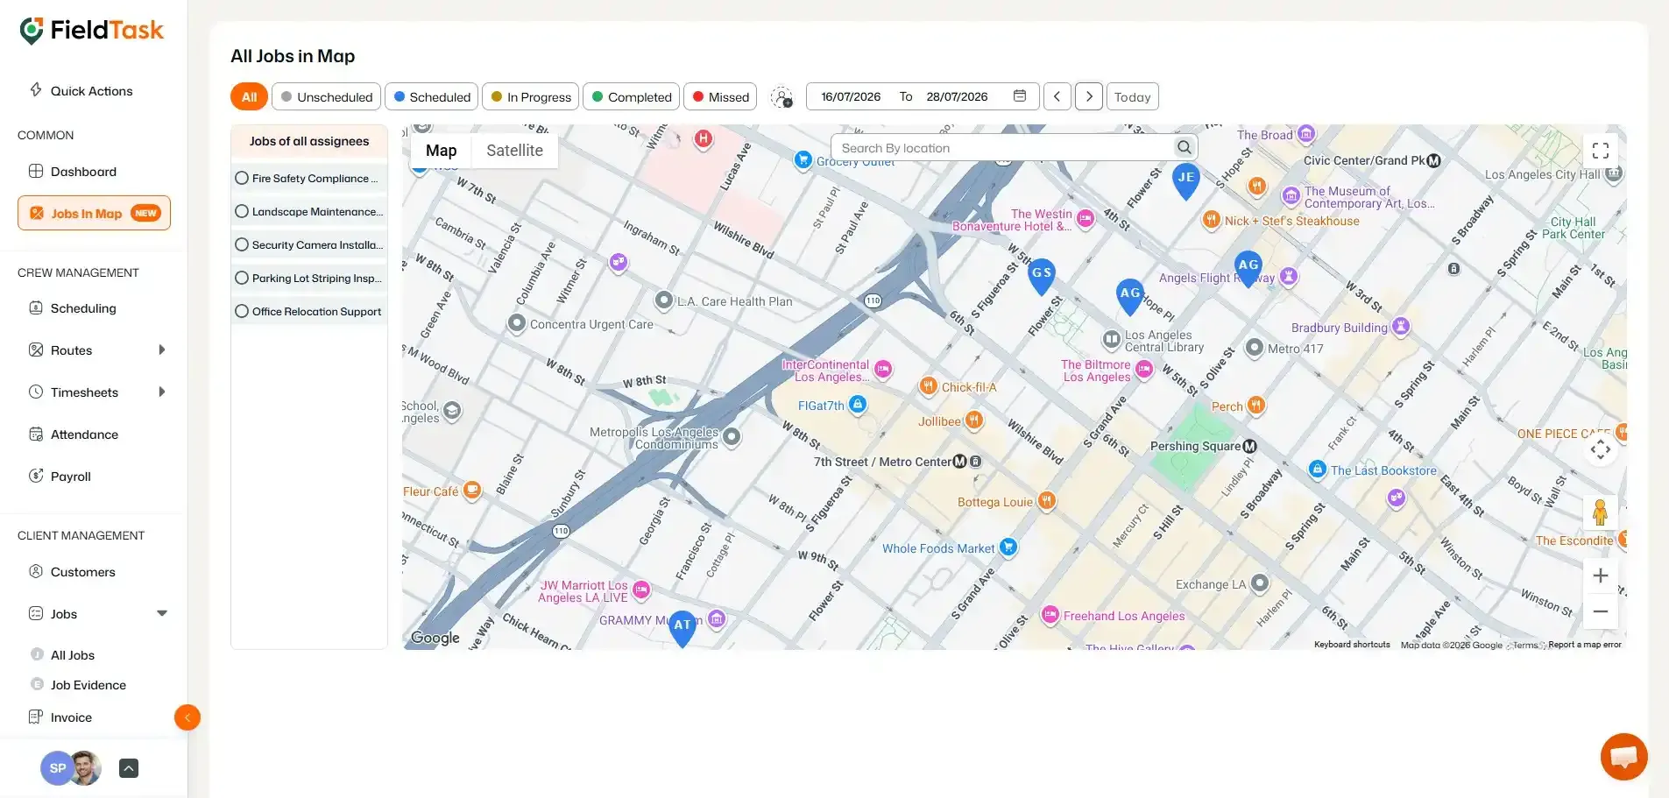Filter jobs by In Progress status
Viewport: 1669px width, 798px height.
tap(531, 96)
